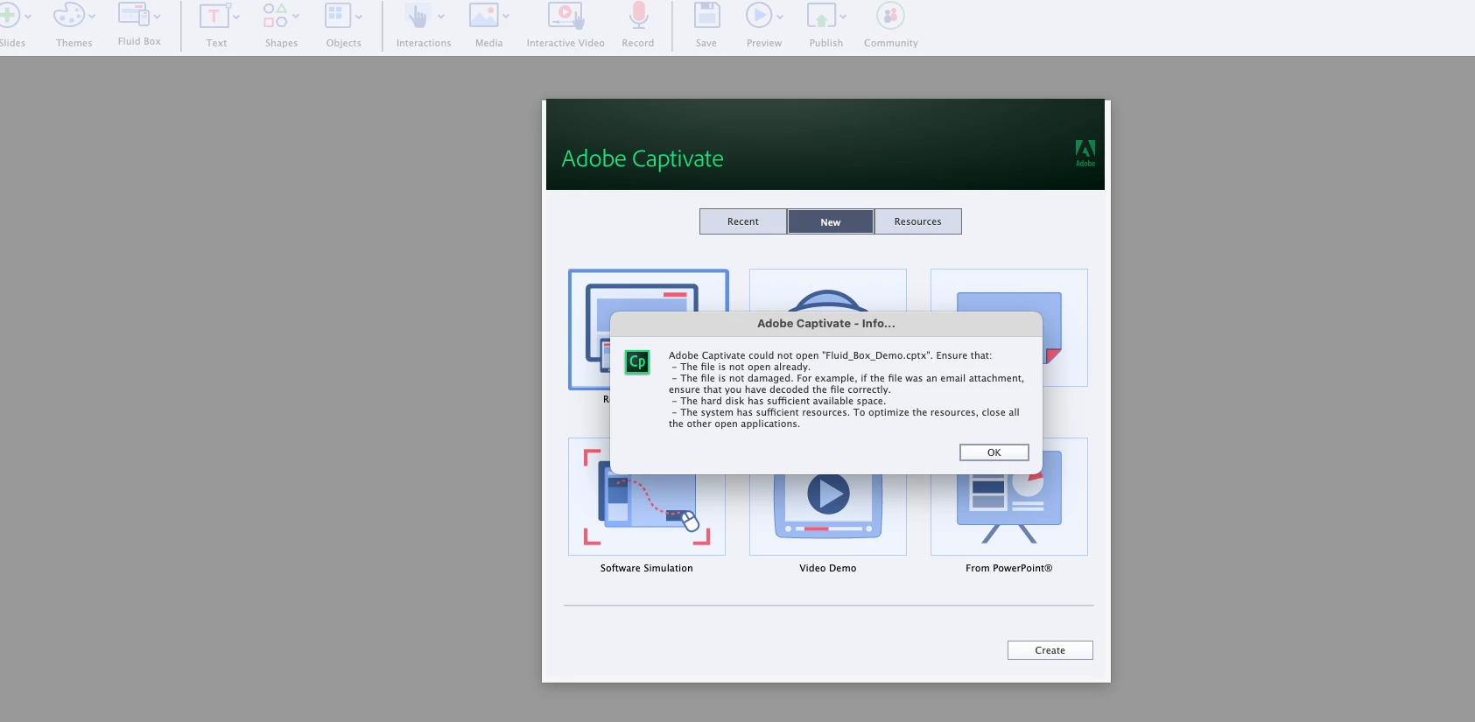Expand the Publish dropdown arrow

843,17
